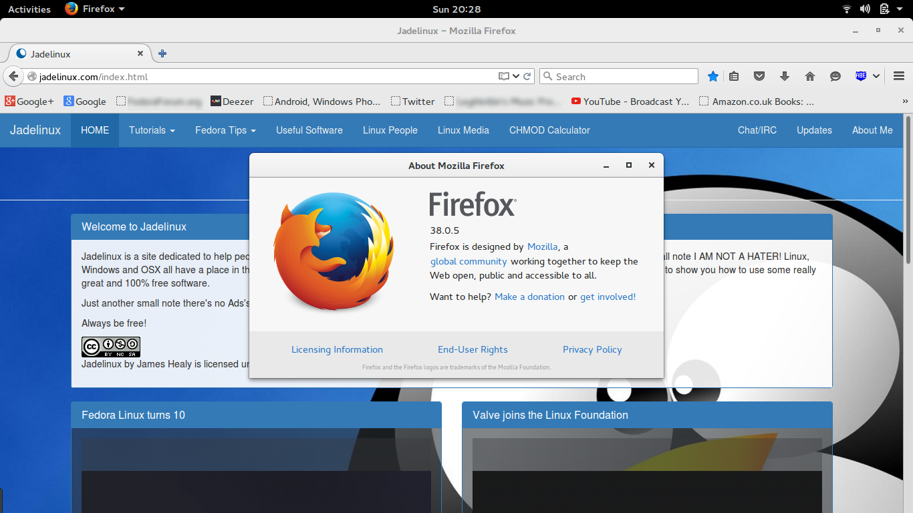
Task: Click the Fedora Linux turns 10 heading
Action: 134,415
